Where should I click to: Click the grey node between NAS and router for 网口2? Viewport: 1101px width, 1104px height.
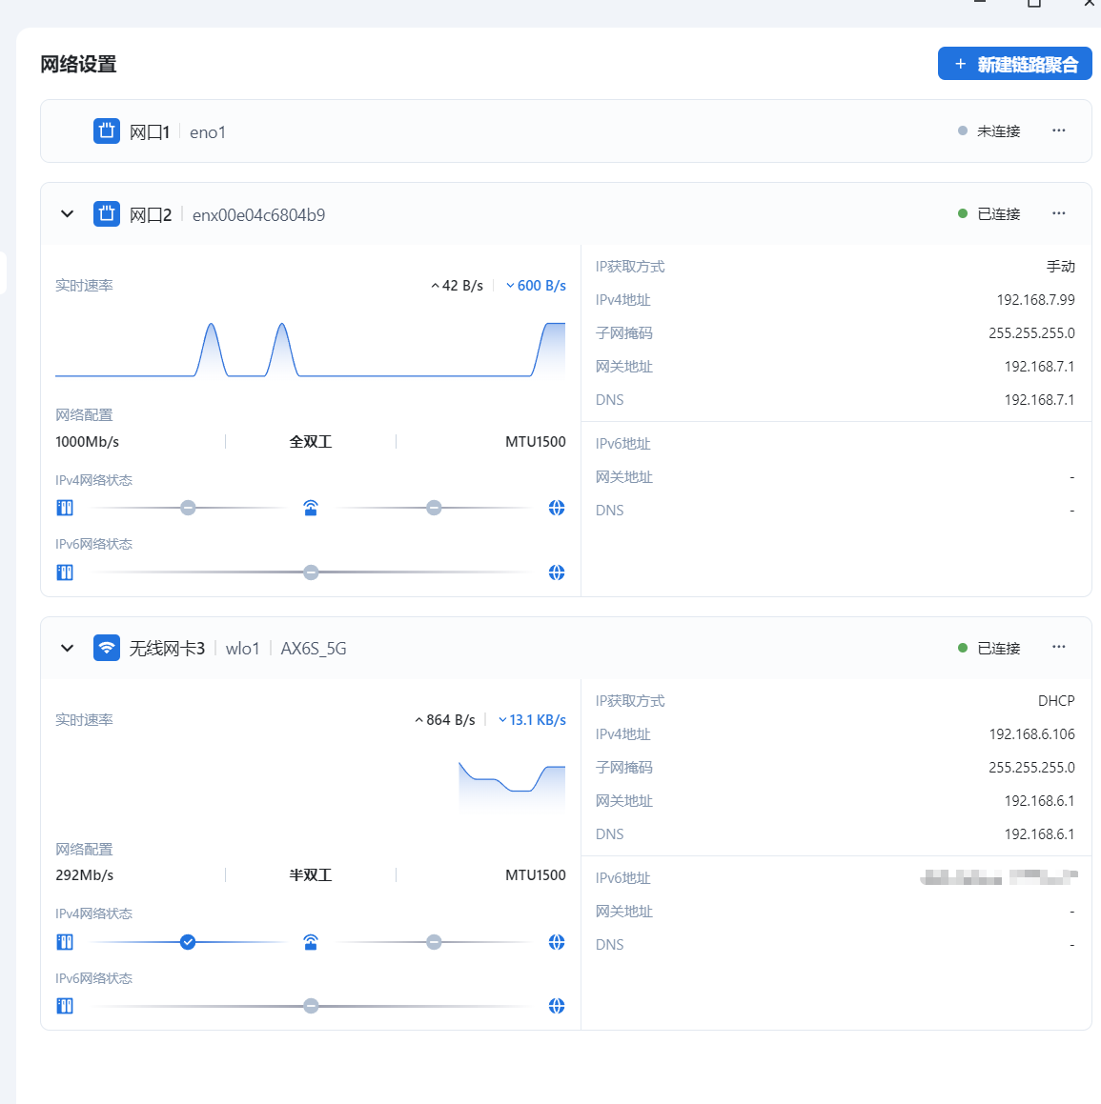click(188, 508)
